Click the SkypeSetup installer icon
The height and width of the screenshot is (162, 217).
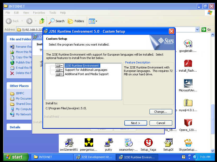(188, 143)
